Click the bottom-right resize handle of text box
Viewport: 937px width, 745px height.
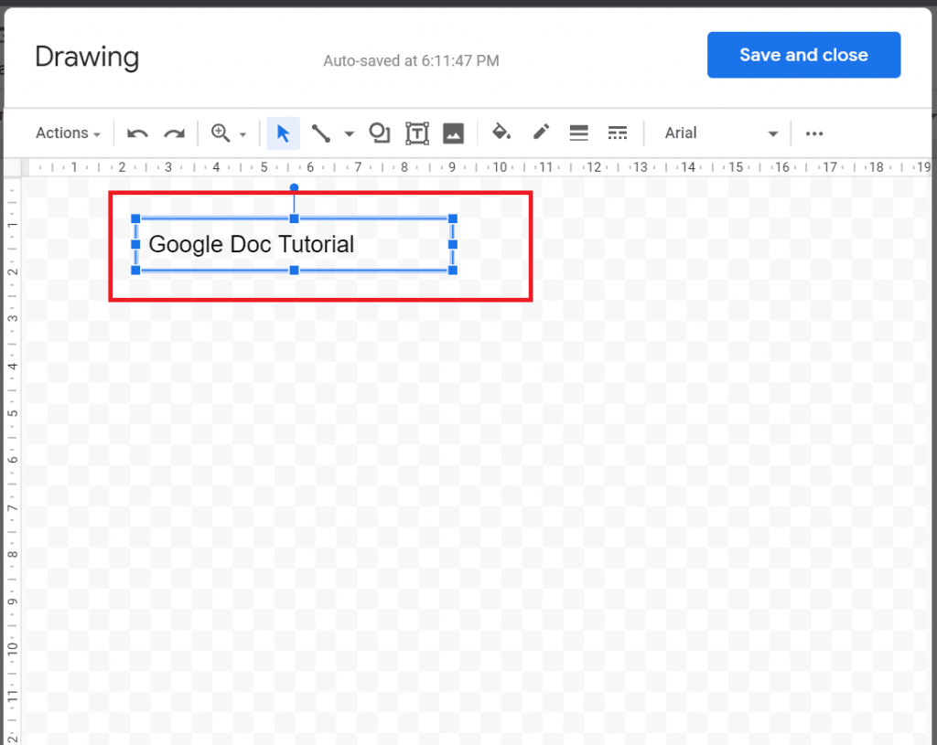(452, 271)
